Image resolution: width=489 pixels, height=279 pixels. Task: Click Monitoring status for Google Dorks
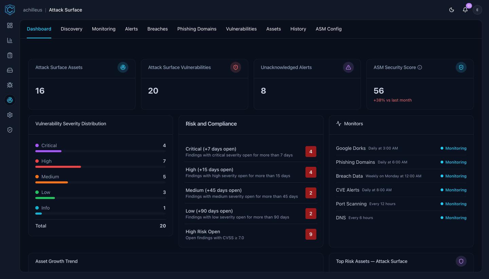pyautogui.click(x=454, y=148)
